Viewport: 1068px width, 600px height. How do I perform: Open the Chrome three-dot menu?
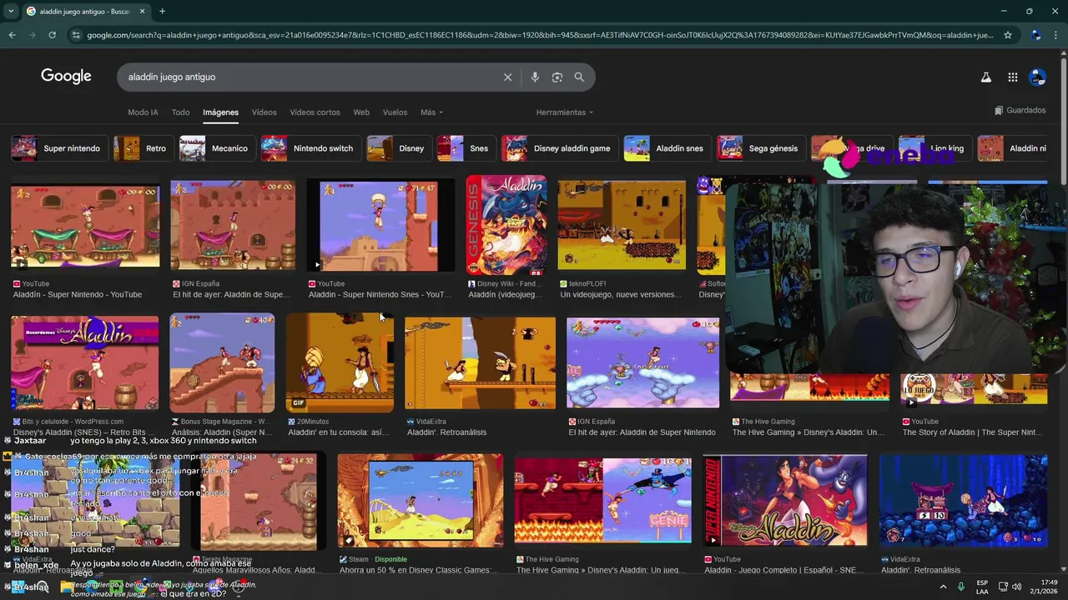tap(1056, 35)
